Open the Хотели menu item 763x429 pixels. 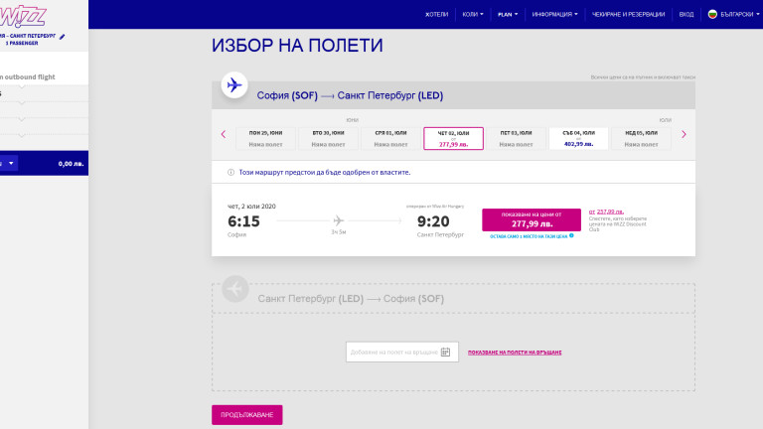point(437,15)
